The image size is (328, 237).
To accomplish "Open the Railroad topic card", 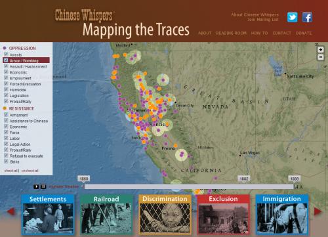I will point(106,215).
